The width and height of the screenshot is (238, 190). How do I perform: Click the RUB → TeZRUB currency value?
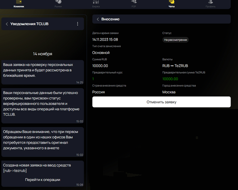175,66
